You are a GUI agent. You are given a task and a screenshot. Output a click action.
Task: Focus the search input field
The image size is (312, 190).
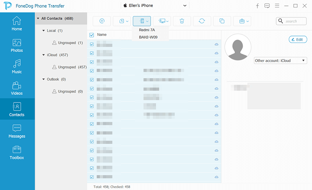point(295,21)
